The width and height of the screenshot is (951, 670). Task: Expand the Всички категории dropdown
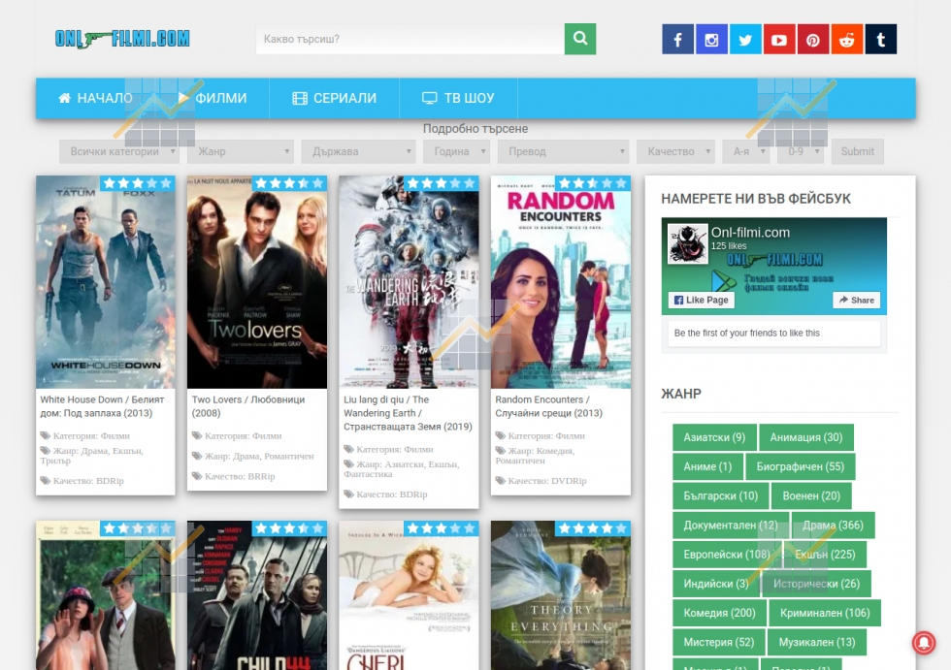[119, 151]
